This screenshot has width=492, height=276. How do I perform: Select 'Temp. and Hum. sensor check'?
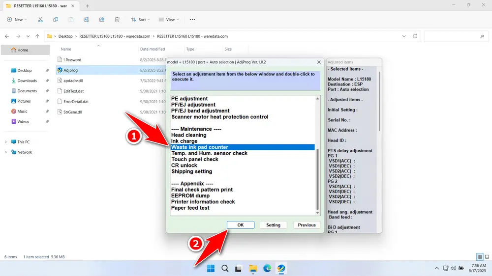pos(209,153)
